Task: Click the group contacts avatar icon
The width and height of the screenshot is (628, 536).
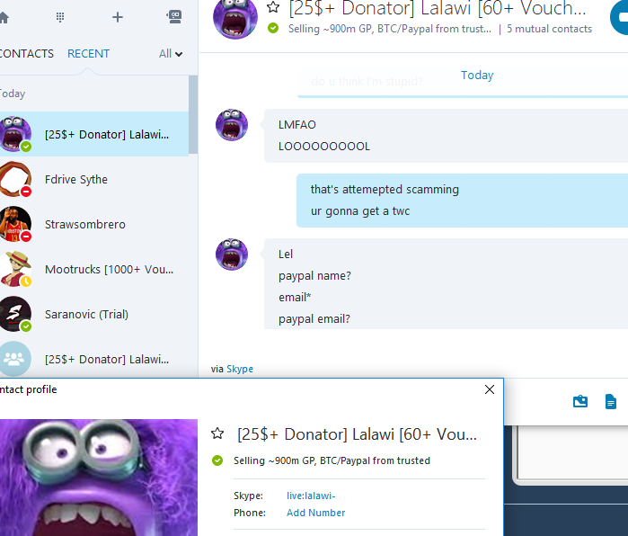Action: 14,359
